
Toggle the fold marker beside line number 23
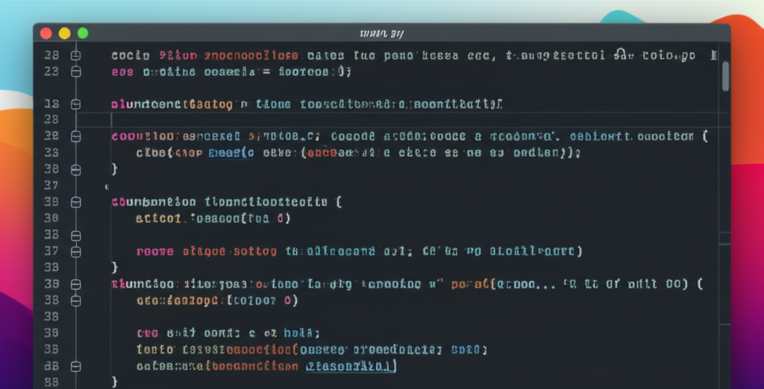[x=75, y=72]
